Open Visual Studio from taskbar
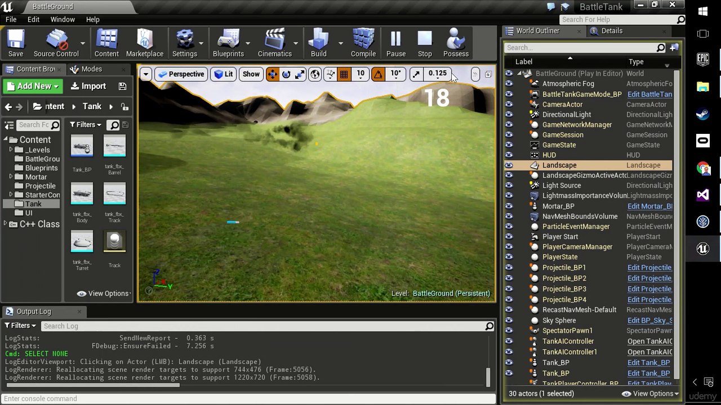 click(x=703, y=195)
